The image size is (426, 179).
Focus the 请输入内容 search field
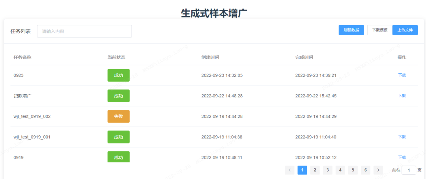(x=84, y=32)
